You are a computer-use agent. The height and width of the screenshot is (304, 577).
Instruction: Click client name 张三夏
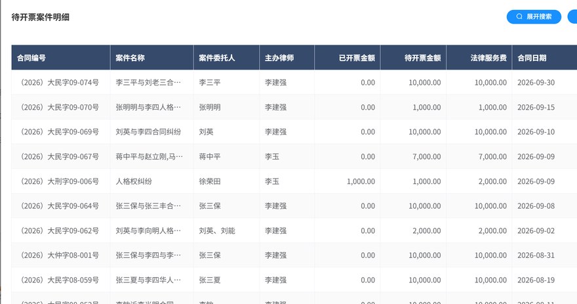(x=210, y=280)
